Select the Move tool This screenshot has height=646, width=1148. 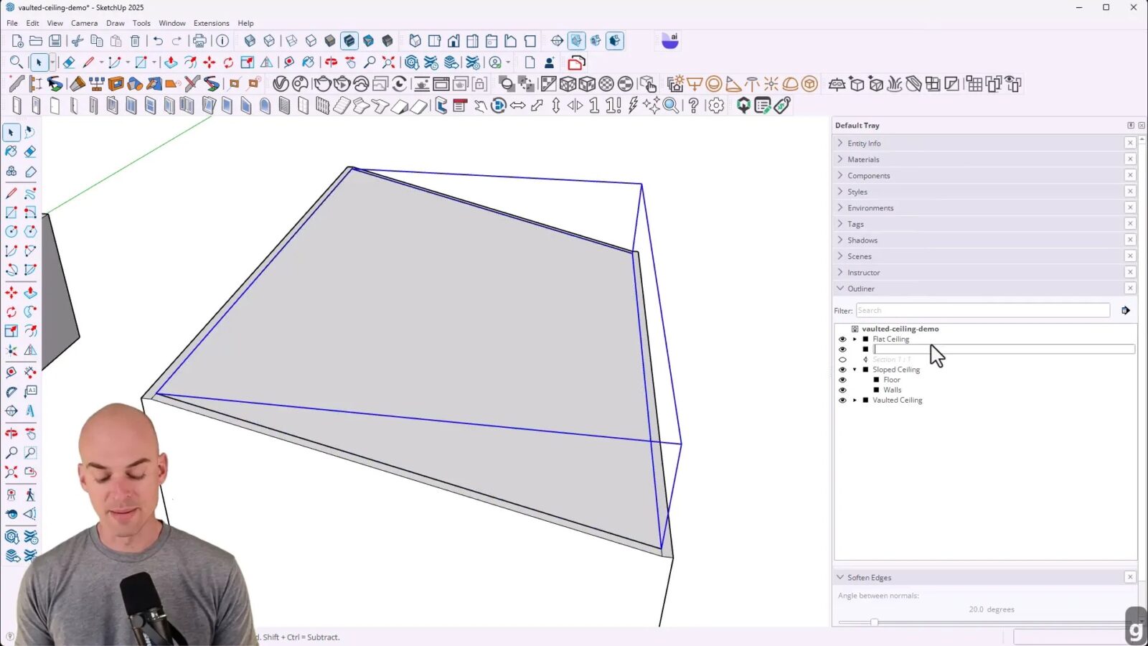pyautogui.click(x=209, y=62)
